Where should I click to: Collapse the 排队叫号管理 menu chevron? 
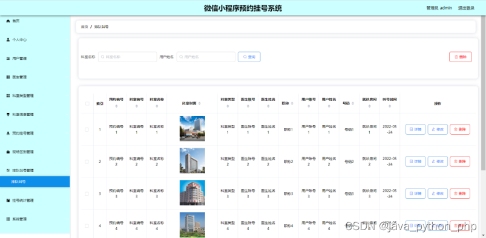(x=67, y=170)
